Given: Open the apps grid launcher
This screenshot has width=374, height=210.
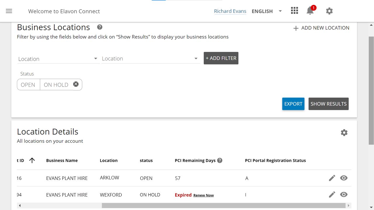Looking at the screenshot, I should point(295,11).
